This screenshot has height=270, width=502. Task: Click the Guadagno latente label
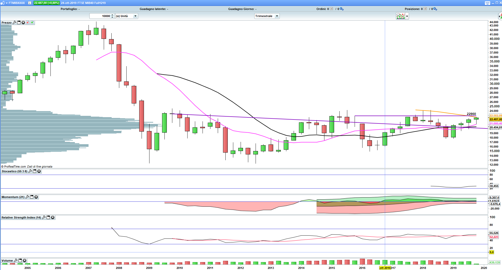tap(153, 9)
